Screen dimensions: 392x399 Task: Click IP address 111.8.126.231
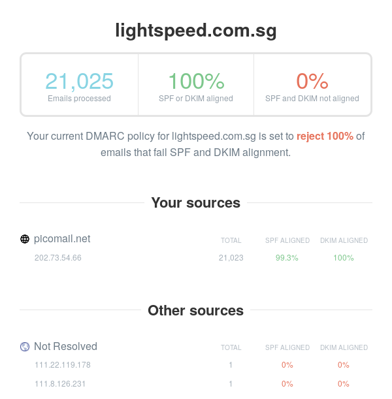coord(60,384)
